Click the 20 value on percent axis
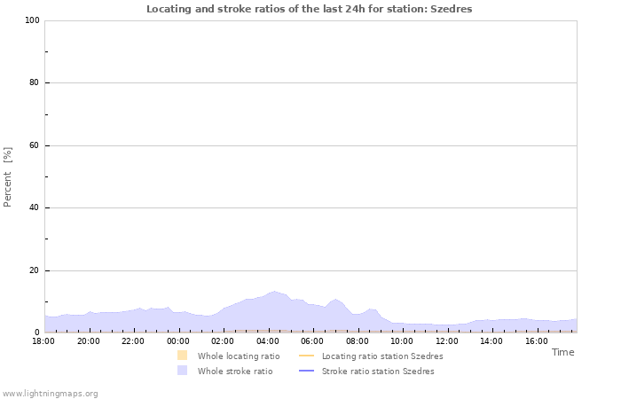The width and height of the screenshot is (621, 399). 34,270
